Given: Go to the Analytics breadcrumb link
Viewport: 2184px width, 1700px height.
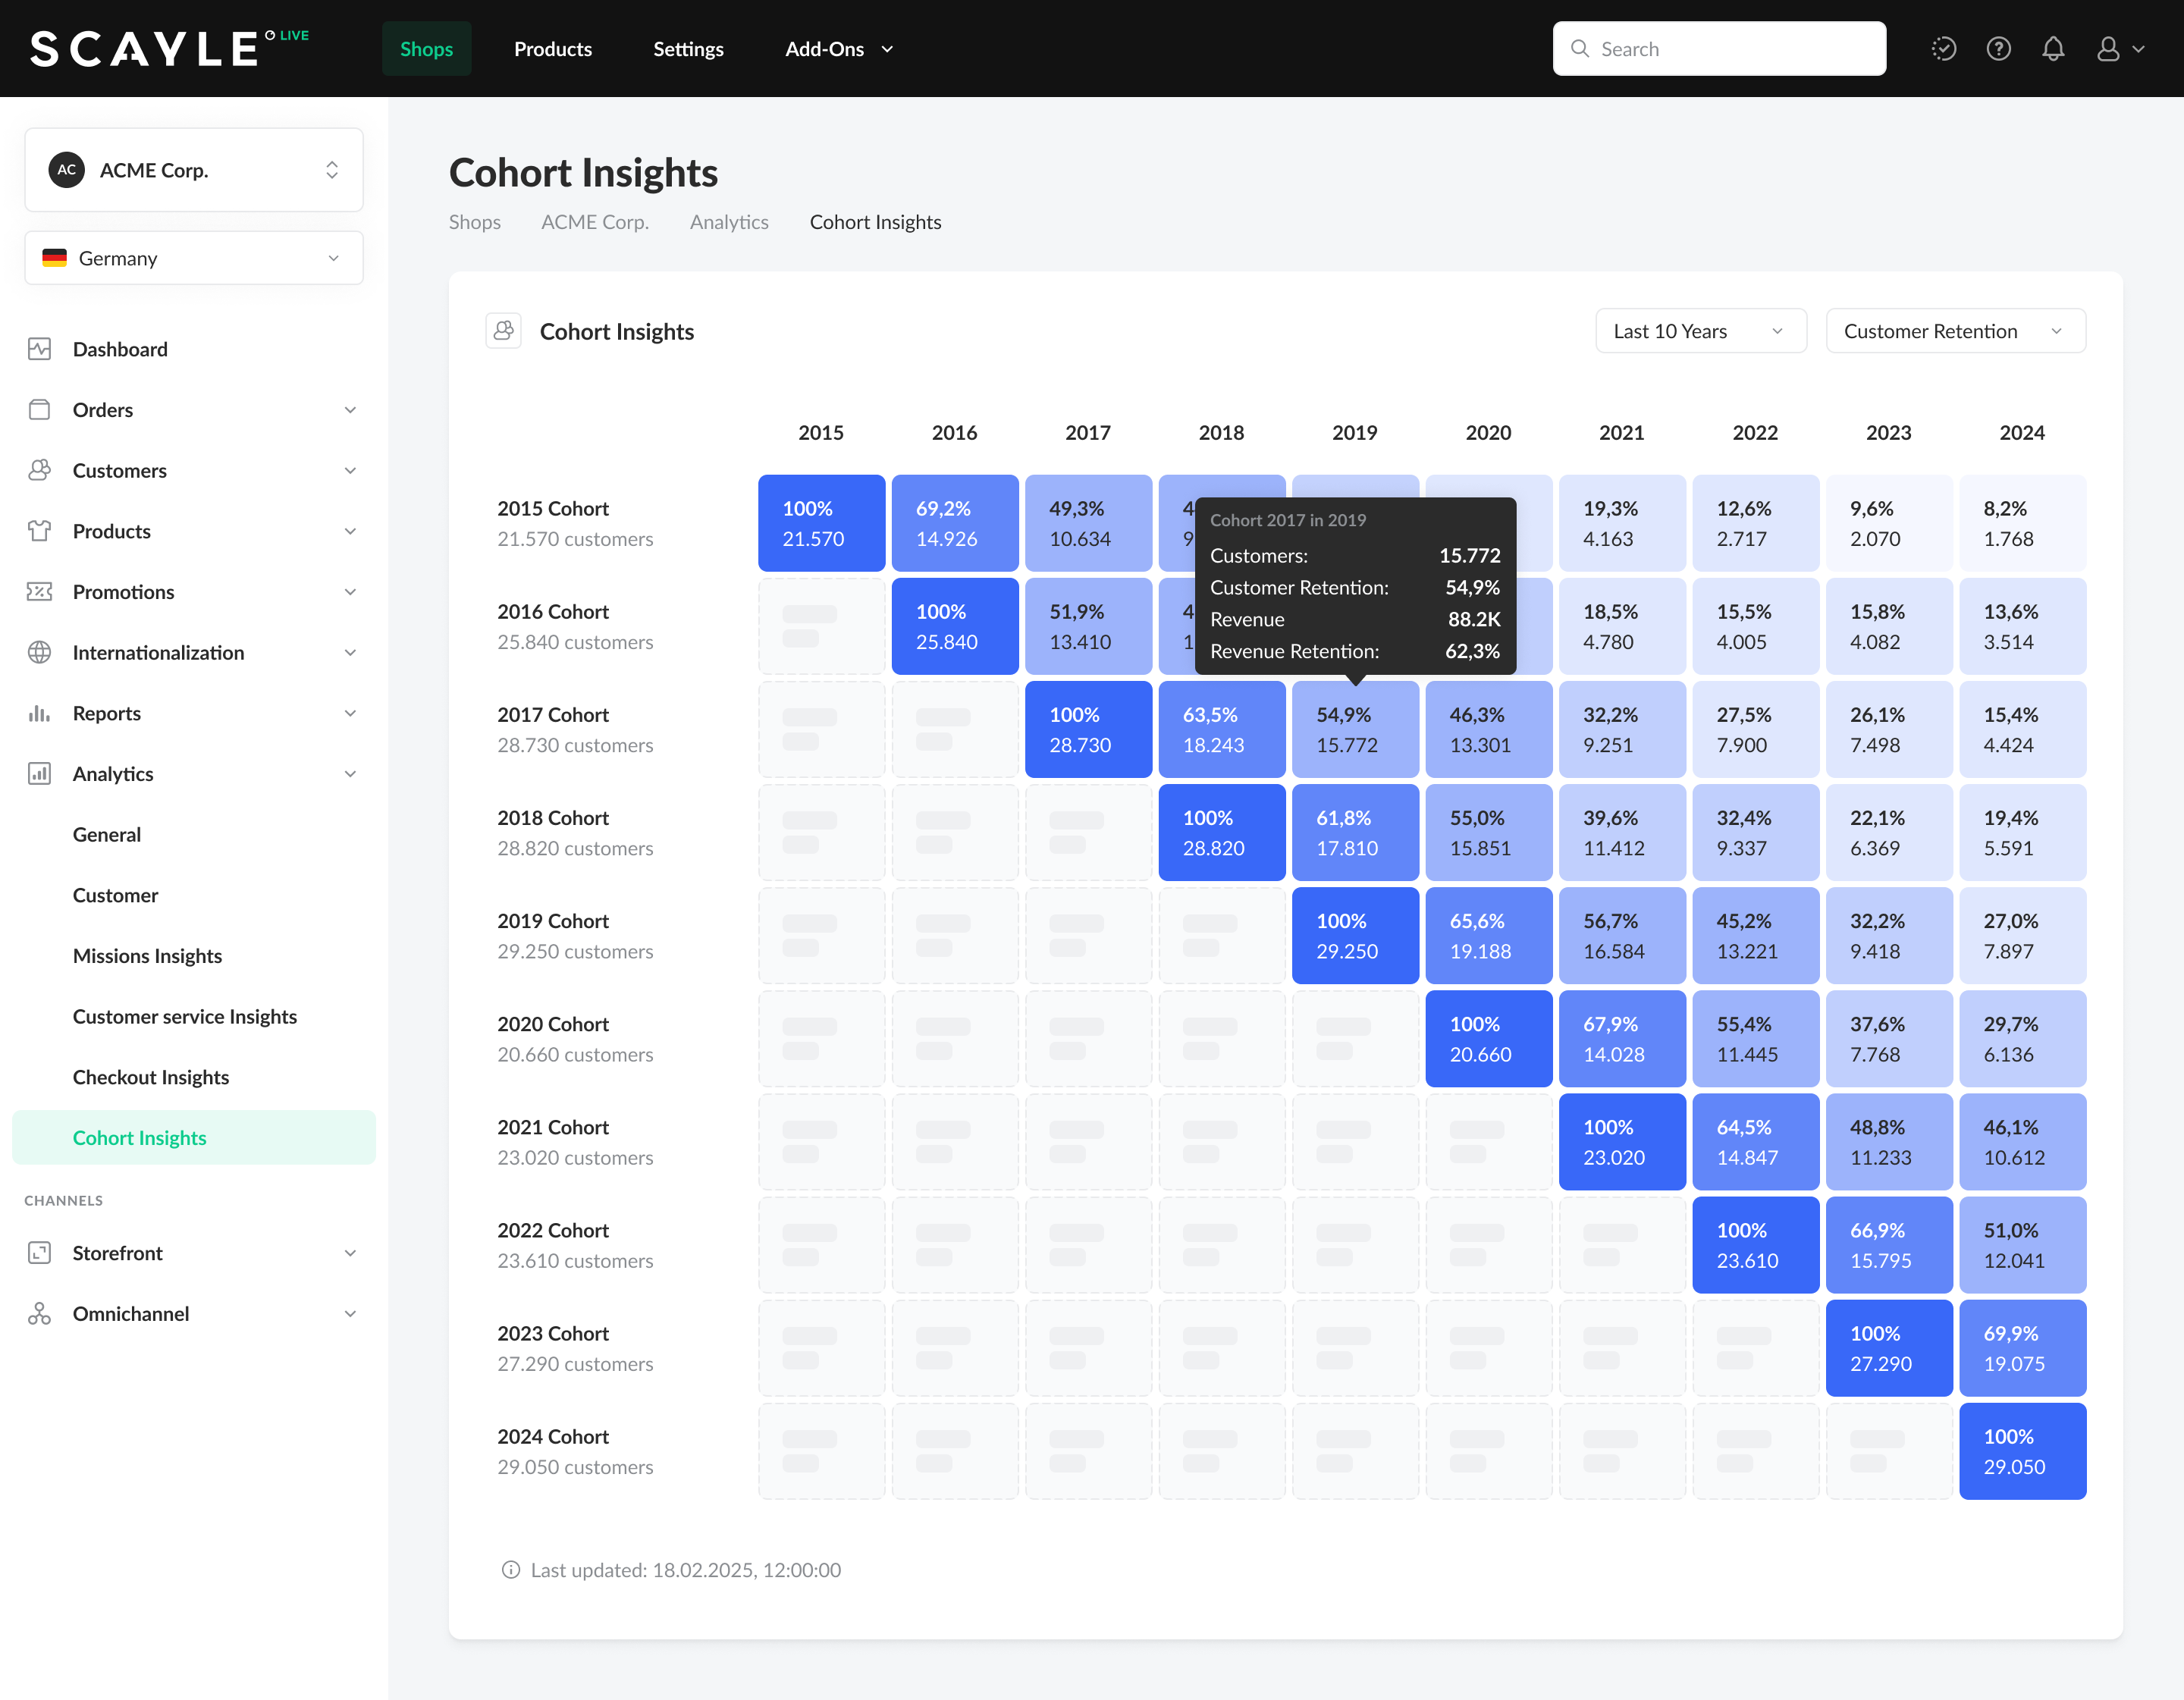Looking at the screenshot, I should click(x=729, y=222).
